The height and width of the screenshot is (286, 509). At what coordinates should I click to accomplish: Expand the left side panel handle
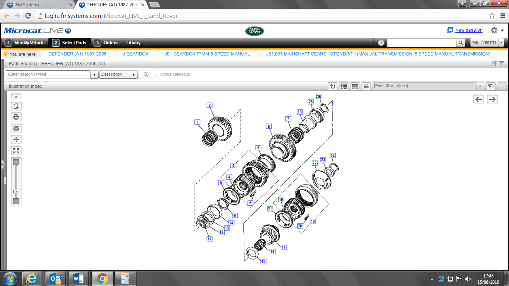click(x=1, y=164)
